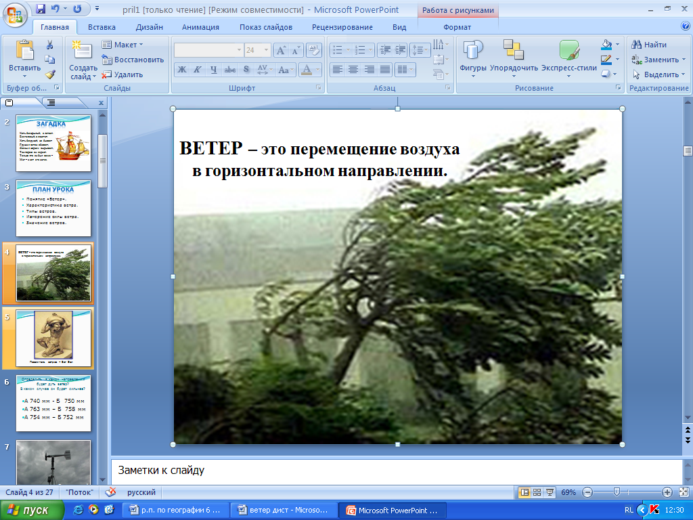The height and width of the screenshot is (520, 693).
Task: Undo the last action
Action: (x=55, y=9)
